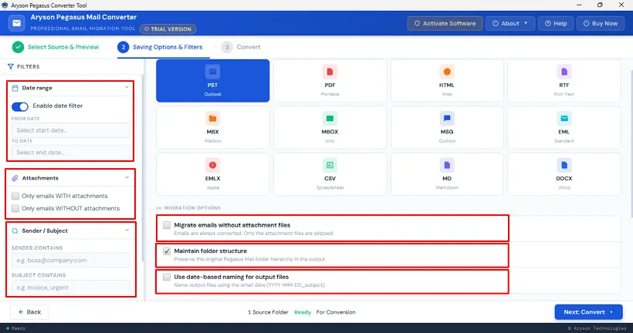Click the Migration Options heading
This screenshot has width=633, height=333.
click(x=188, y=208)
